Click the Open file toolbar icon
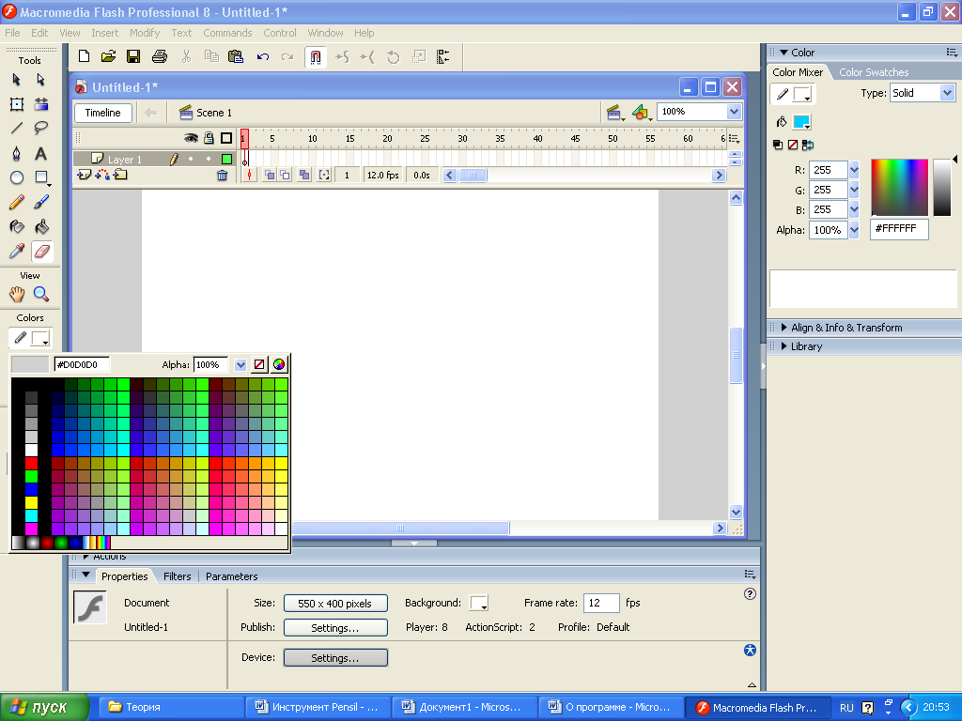The image size is (962, 721). coord(109,57)
